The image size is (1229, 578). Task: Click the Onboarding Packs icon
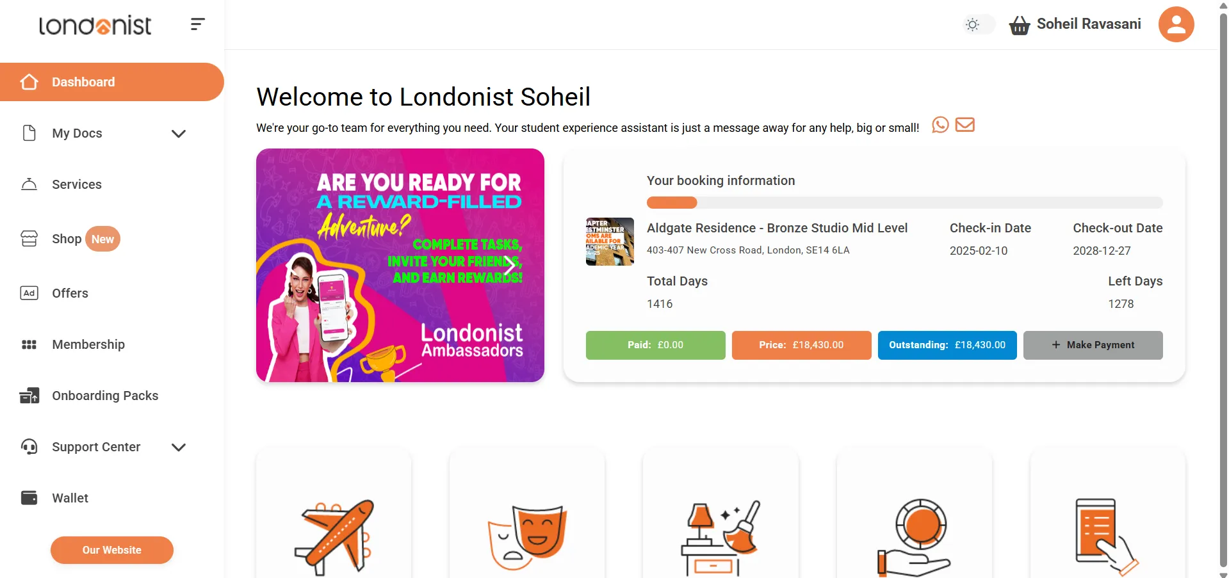pyautogui.click(x=29, y=396)
